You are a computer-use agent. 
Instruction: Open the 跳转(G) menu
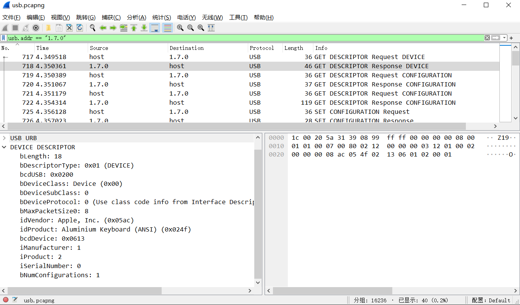pos(86,18)
